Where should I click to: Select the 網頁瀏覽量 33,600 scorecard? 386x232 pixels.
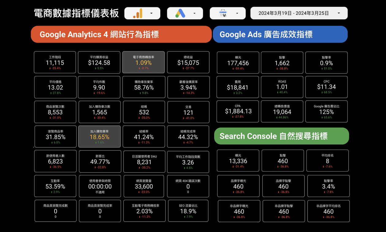(144, 186)
